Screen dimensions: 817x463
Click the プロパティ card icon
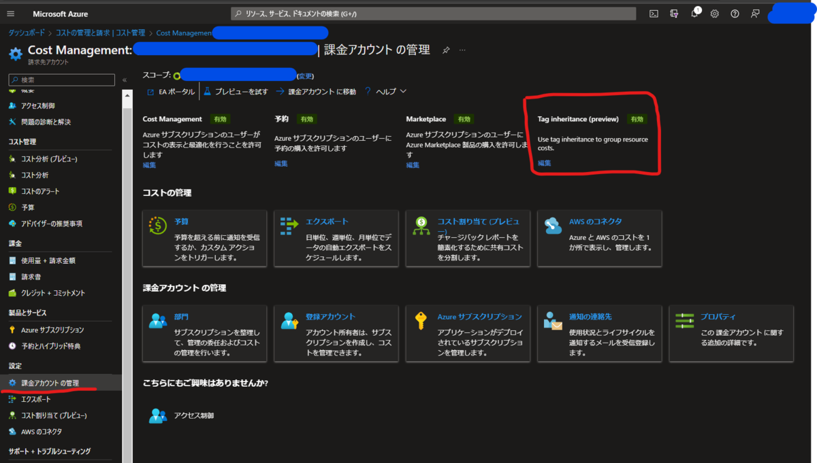click(685, 321)
